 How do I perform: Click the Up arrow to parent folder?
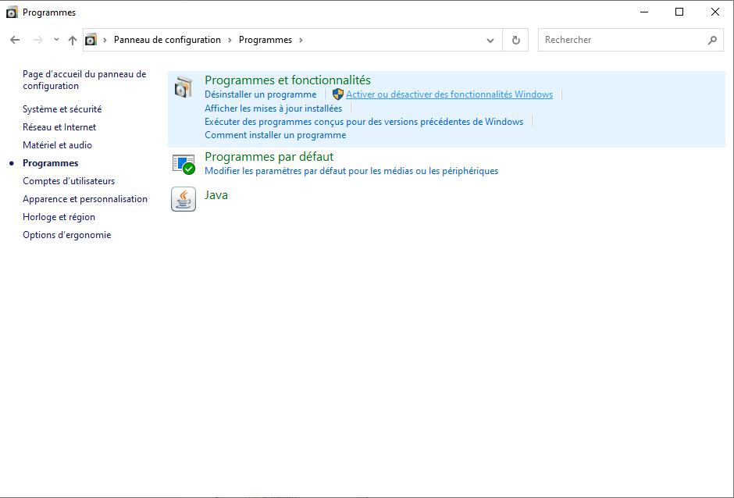pos(73,40)
